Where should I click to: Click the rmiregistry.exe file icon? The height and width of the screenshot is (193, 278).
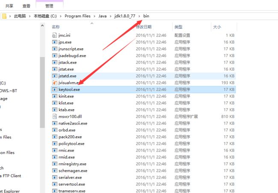click(54, 164)
